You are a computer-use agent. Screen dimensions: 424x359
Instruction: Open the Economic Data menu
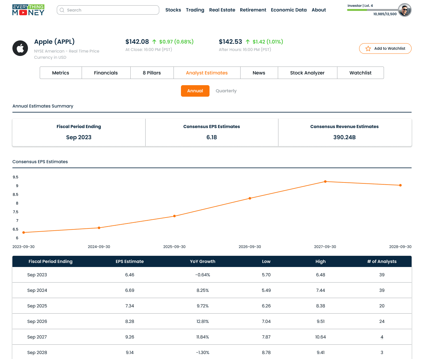point(289,10)
